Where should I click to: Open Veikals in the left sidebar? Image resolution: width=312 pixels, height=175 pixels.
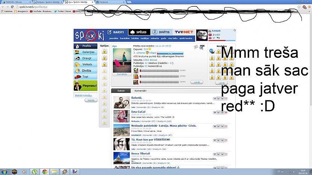click(x=85, y=65)
